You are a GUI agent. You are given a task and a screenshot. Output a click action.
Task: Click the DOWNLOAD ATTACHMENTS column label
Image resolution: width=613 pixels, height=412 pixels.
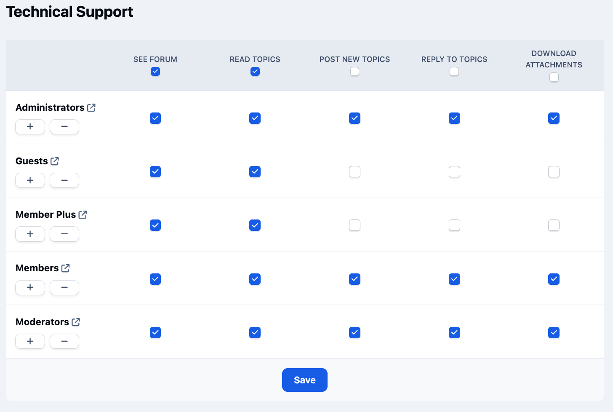coord(554,59)
